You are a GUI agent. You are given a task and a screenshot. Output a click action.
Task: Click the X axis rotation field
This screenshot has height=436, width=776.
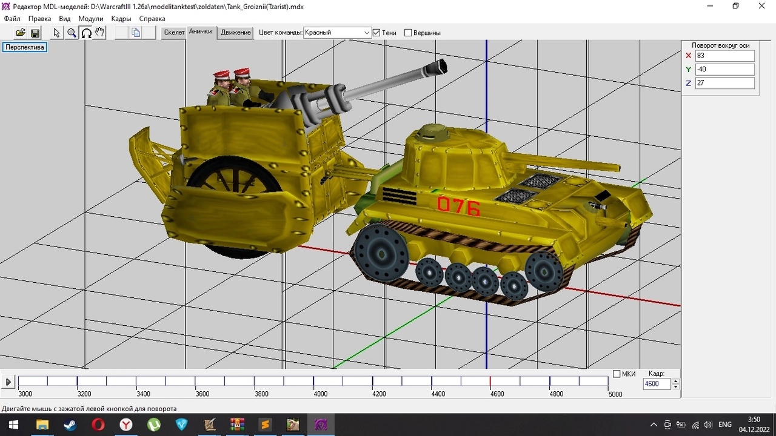725,56
